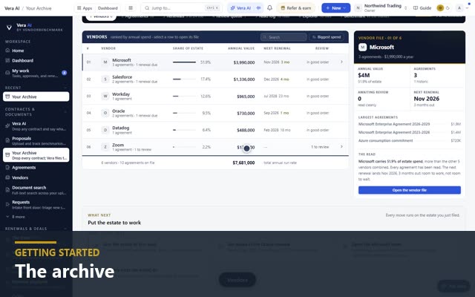Collapse the Recent sidebar section
This screenshot has height=297, width=475.
point(65,88)
